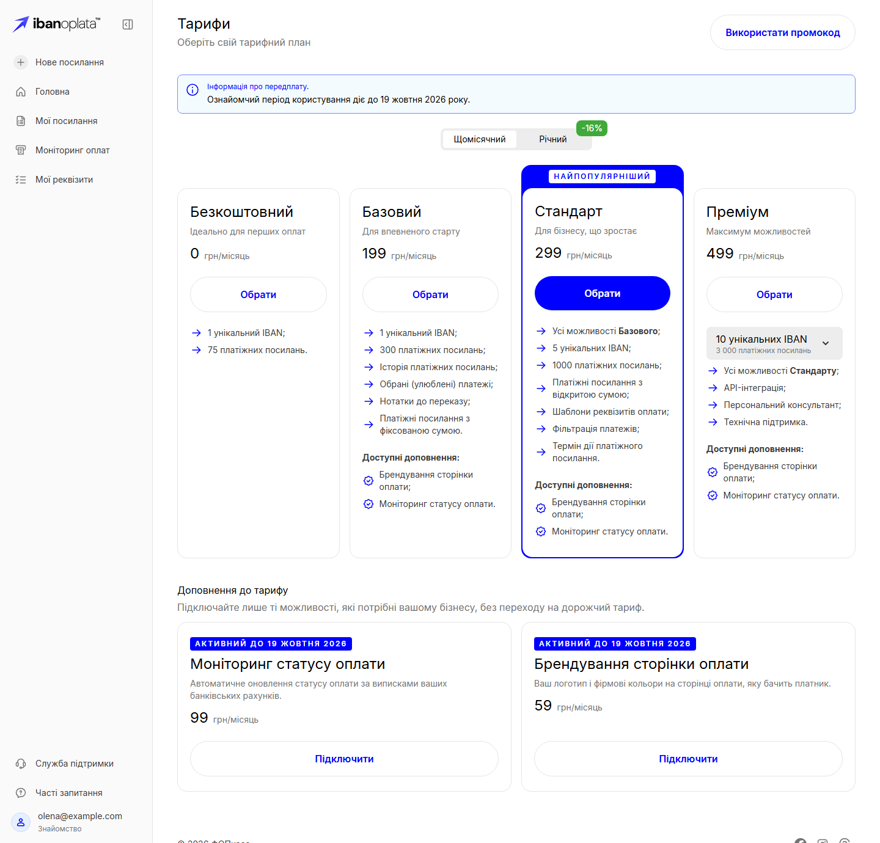Switch to Річний billing period
This screenshot has width=880, height=843.
pos(553,139)
